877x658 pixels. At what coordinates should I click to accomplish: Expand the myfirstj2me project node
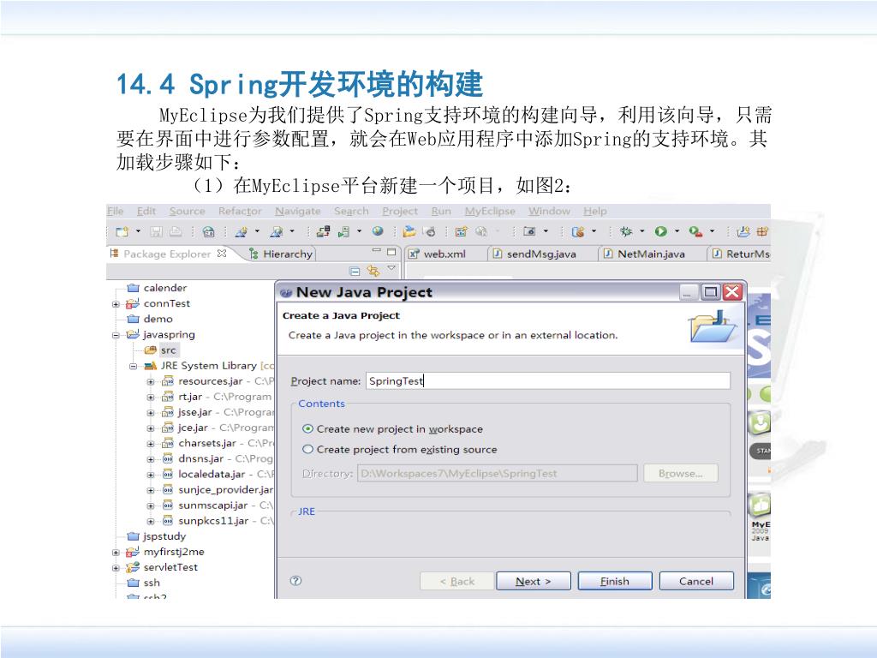[116, 553]
